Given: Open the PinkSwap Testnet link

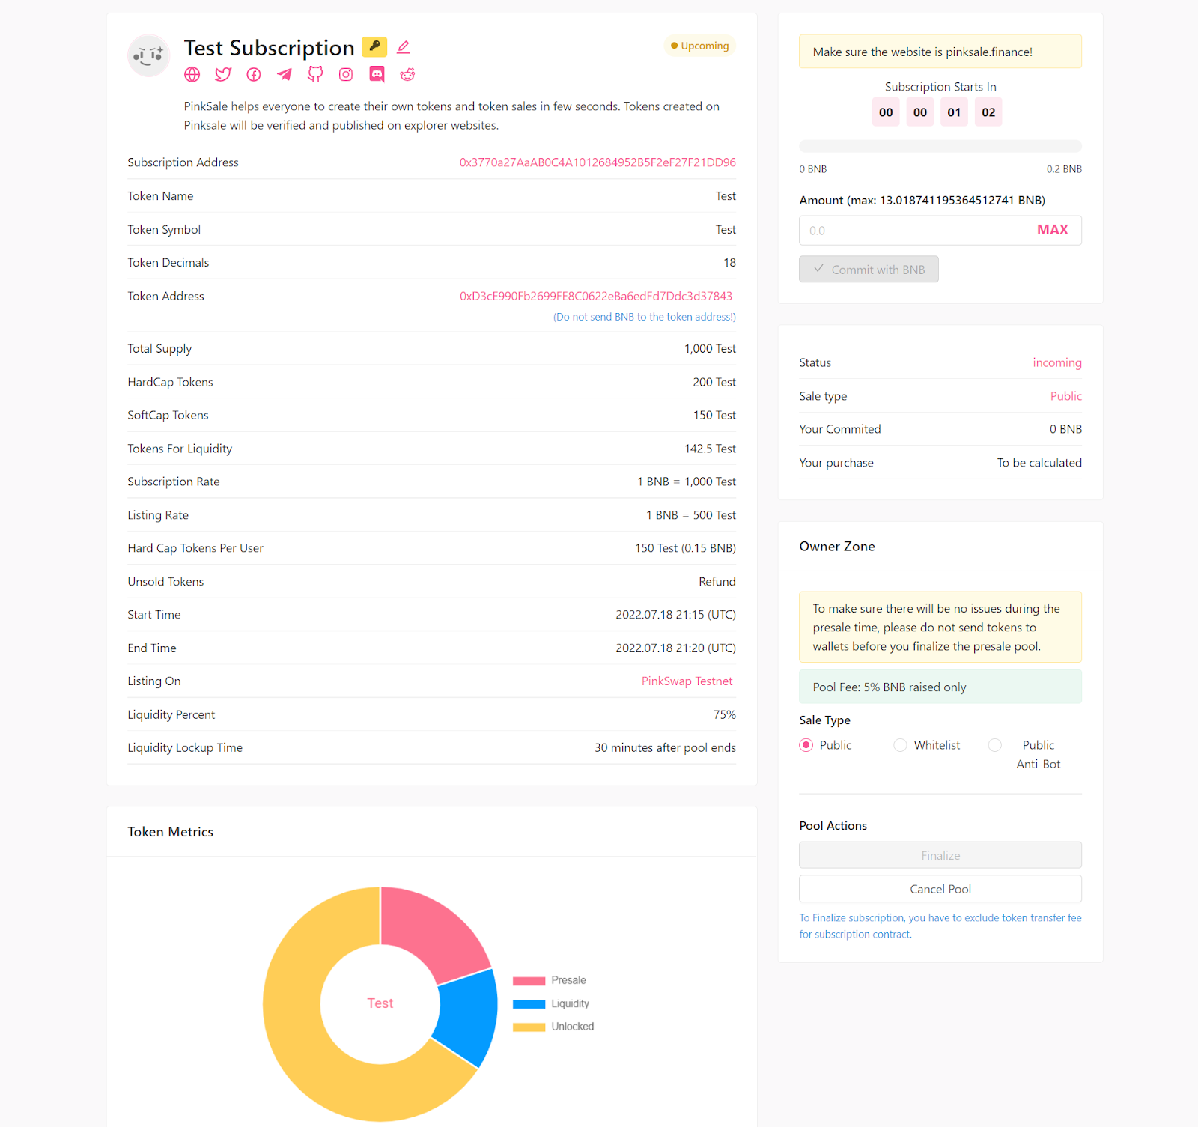Looking at the screenshot, I should 687,681.
